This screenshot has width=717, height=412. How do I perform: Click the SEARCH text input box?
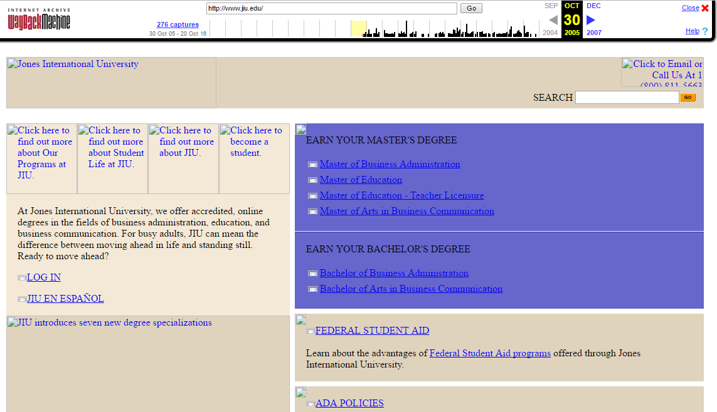pos(627,97)
